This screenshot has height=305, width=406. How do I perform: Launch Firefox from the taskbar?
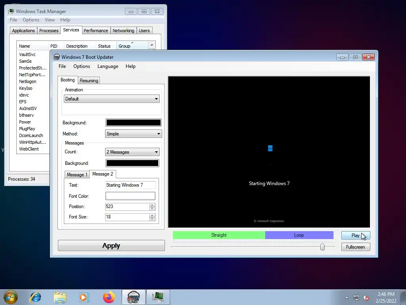click(x=109, y=297)
